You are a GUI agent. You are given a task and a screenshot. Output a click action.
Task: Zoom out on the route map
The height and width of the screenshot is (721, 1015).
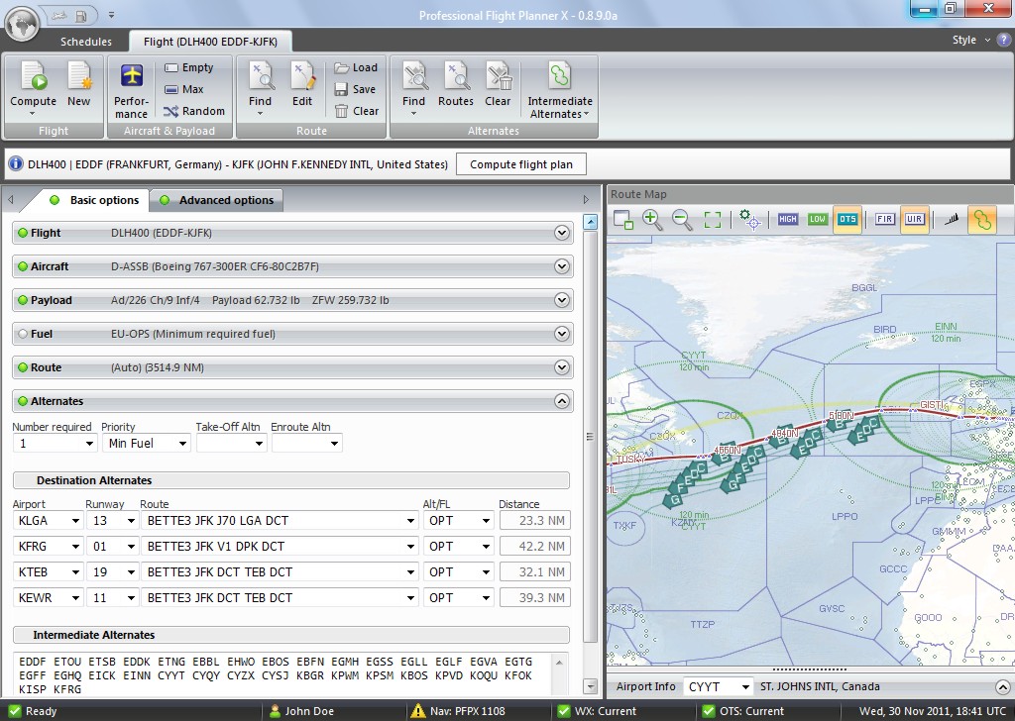click(681, 220)
